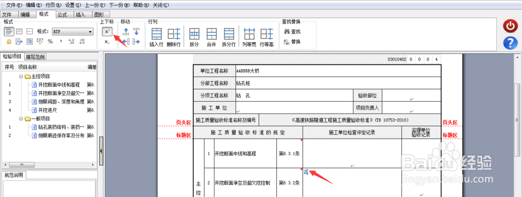The width and height of the screenshot is (522, 197).
Task: Click the superscript x² button
Action: click(x=107, y=32)
